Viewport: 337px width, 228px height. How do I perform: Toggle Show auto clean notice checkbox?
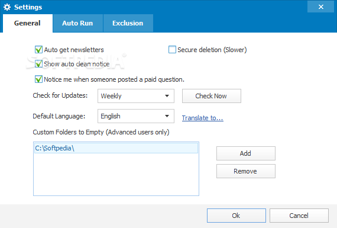click(x=38, y=64)
